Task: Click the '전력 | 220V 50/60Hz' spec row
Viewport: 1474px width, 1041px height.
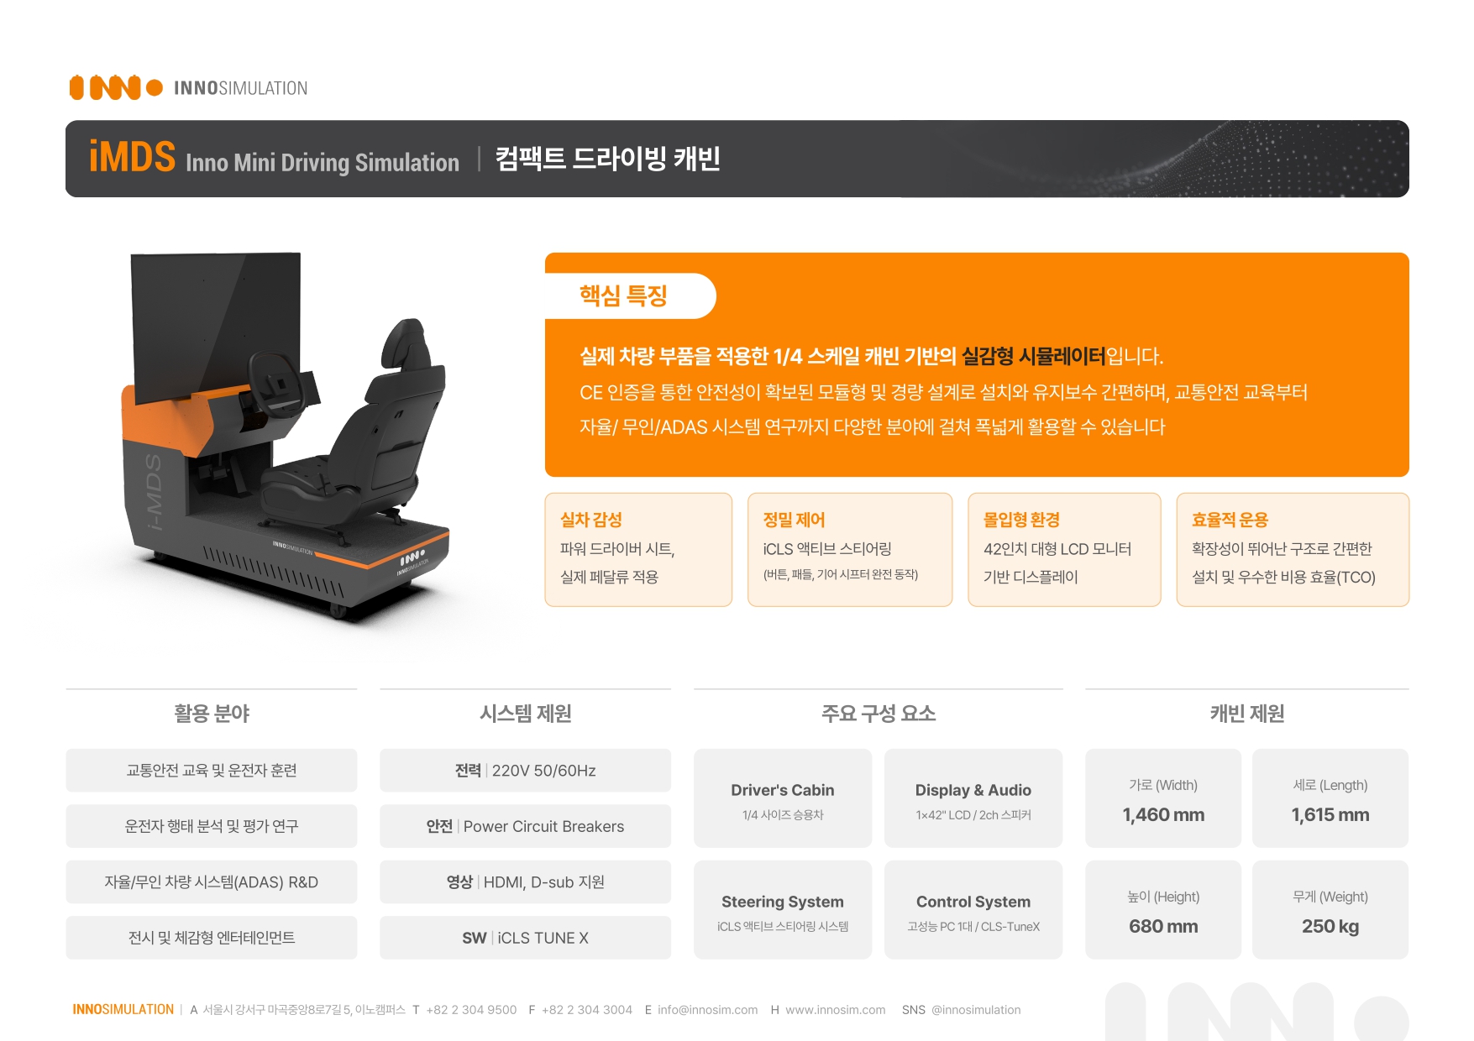Action: tap(526, 771)
